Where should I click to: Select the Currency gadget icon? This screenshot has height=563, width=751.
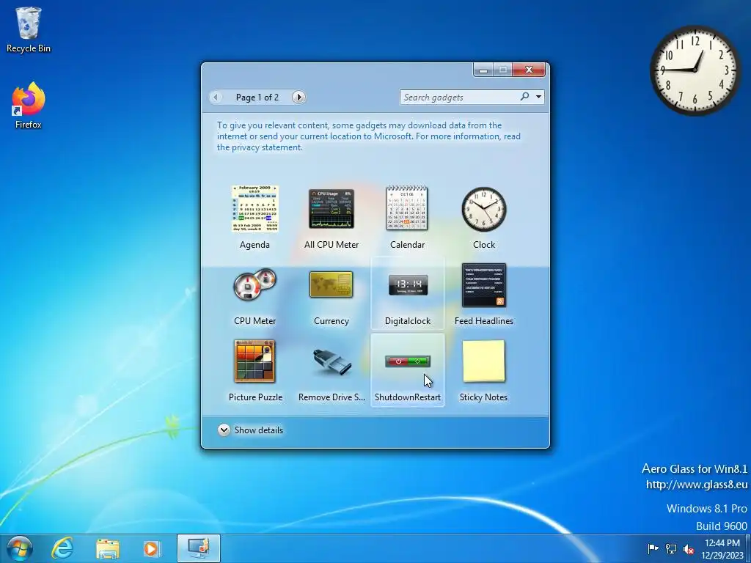pyautogui.click(x=331, y=284)
